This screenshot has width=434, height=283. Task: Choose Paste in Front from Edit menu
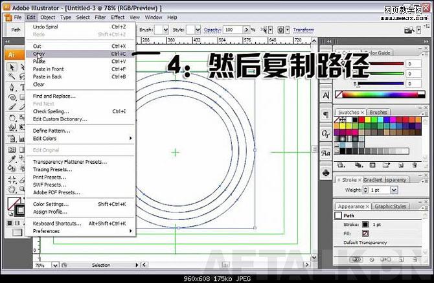(80, 69)
